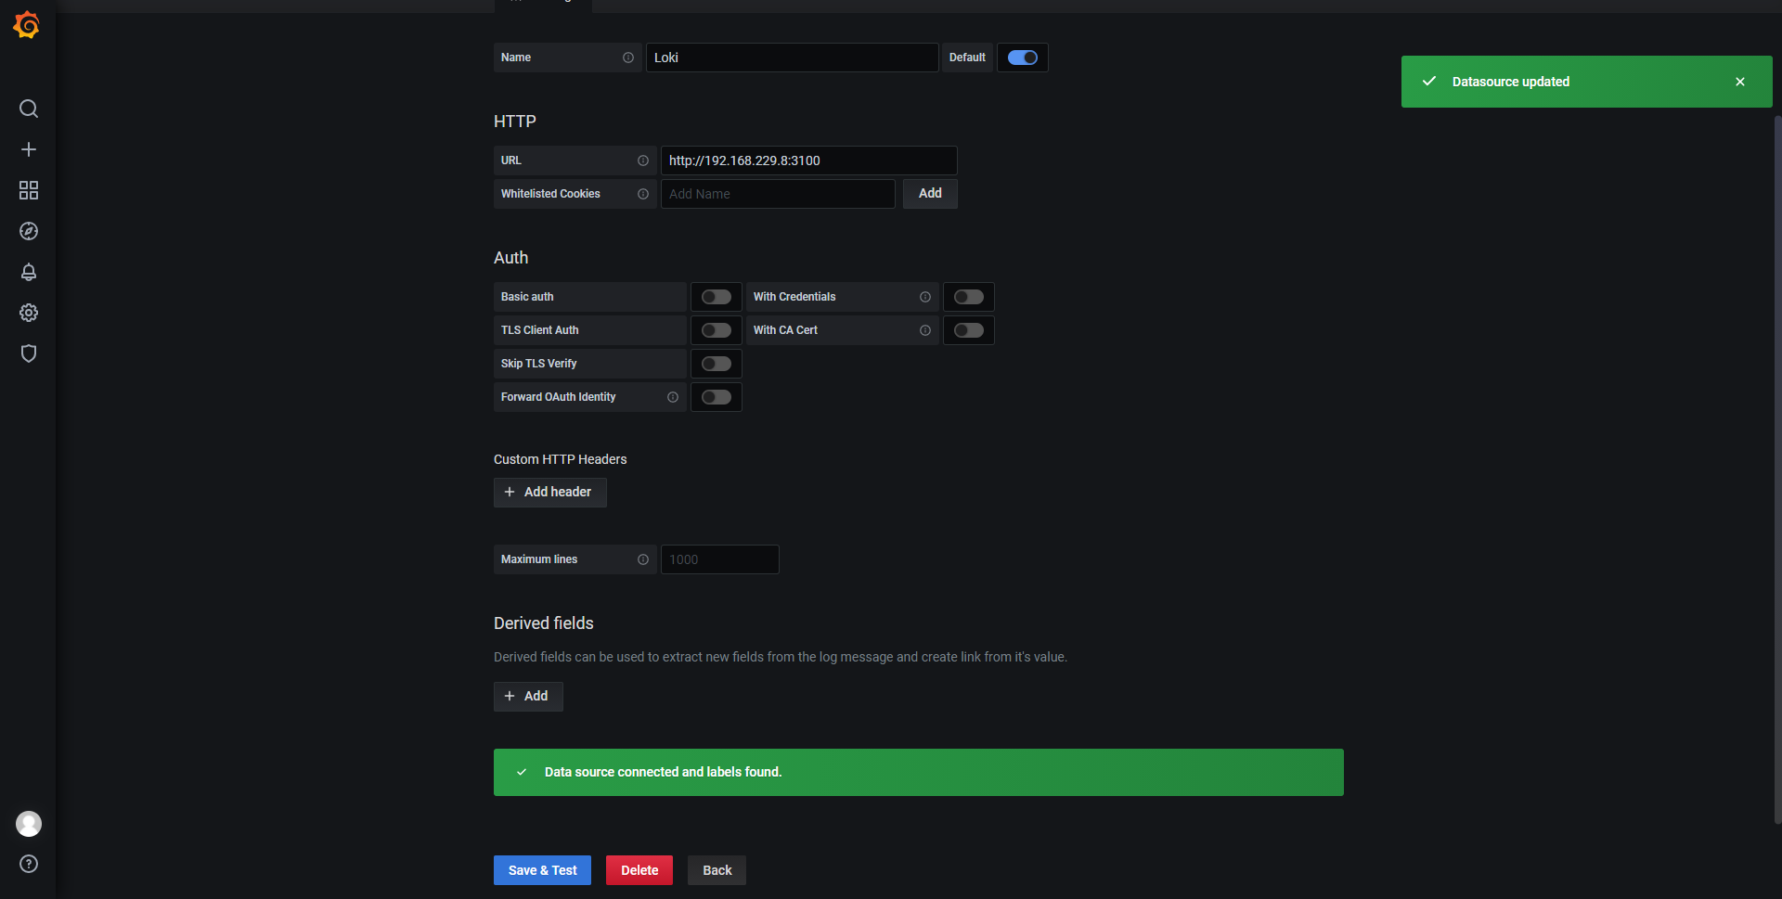The image size is (1782, 899).
Task: Click the Save & Test button
Action: click(x=542, y=870)
